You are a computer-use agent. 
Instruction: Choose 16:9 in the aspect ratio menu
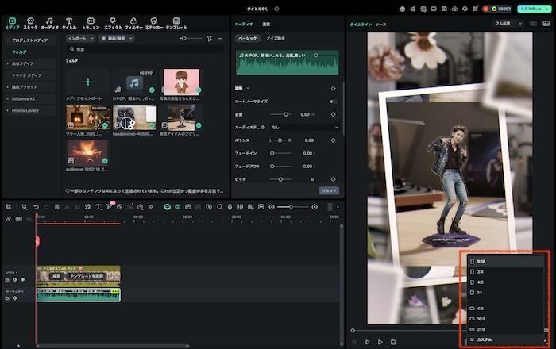pyautogui.click(x=481, y=317)
